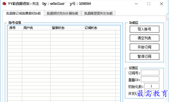
Task: Click the 清空列表 button
Action: pyautogui.click(x=144, y=38)
